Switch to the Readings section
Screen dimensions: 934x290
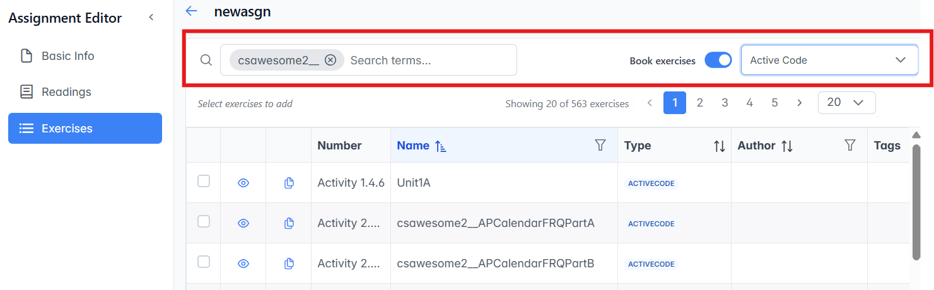click(66, 92)
